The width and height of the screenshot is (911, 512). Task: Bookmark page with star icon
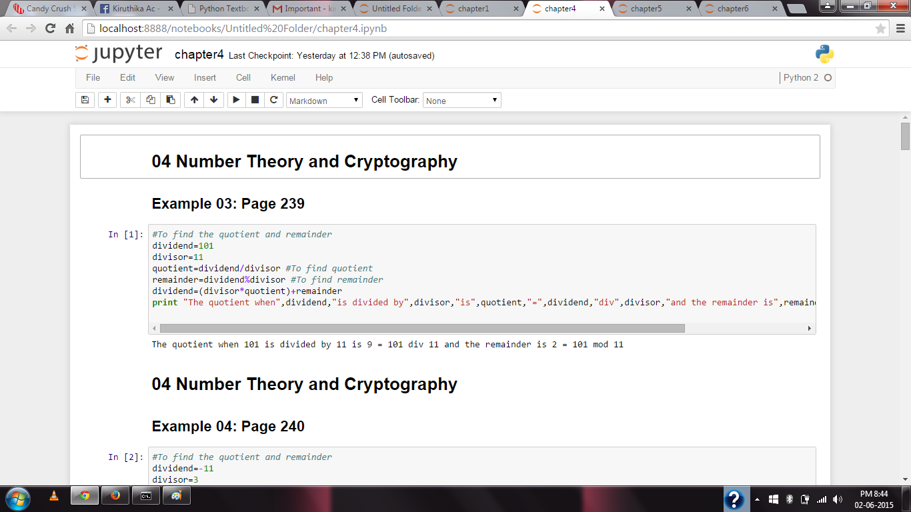point(881,29)
